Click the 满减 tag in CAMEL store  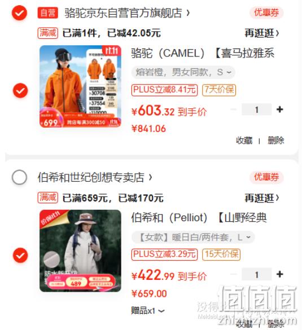point(48,33)
